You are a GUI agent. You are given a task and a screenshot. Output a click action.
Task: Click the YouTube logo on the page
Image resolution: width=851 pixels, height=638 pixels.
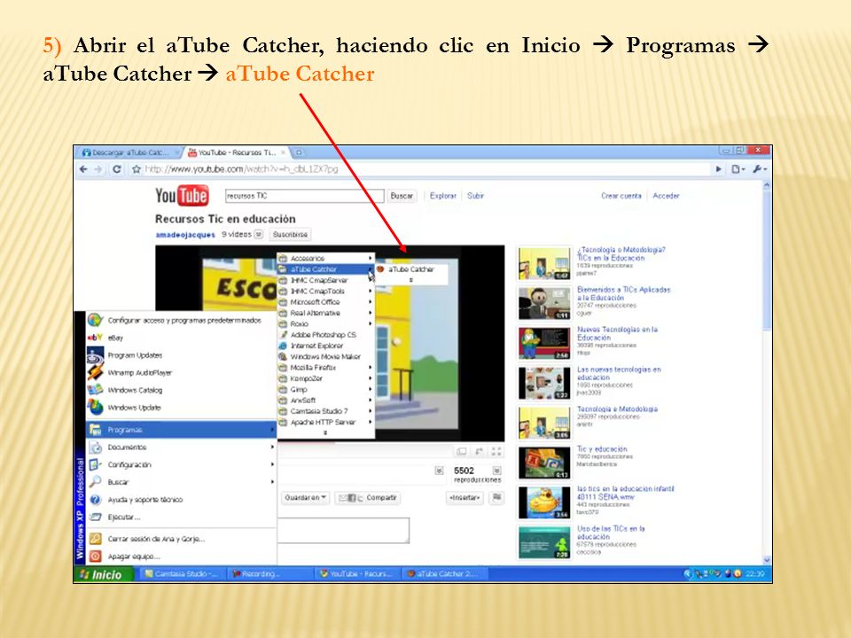(x=182, y=195)
